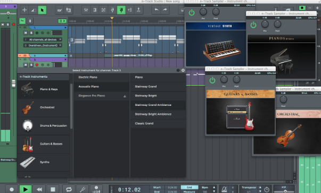Select Synths category

[44, 162]
